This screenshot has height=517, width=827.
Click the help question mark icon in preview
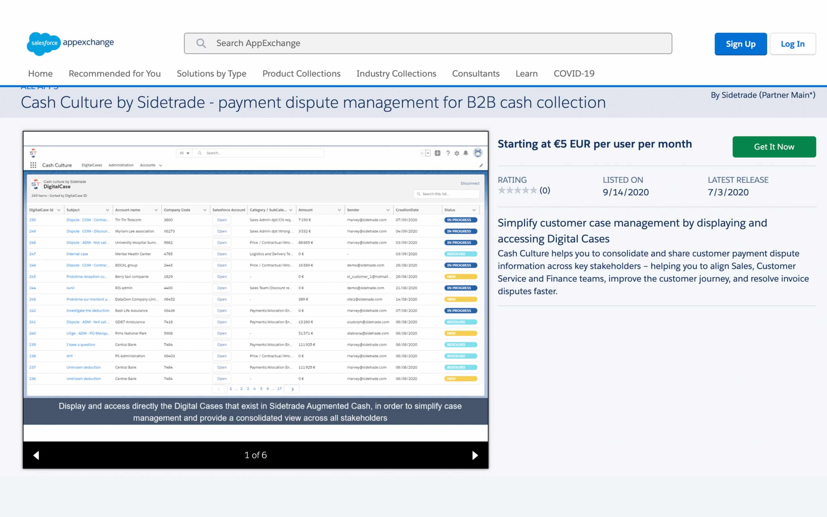pyautogui.click(x=448, y=153)
